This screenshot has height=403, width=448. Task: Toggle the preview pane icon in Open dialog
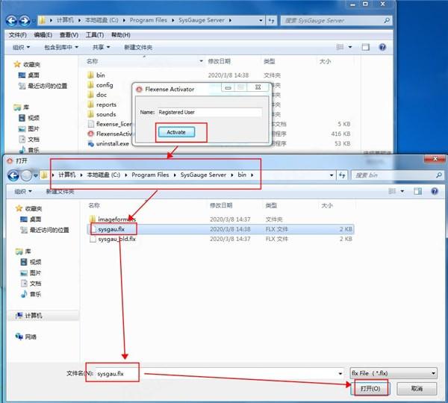[417, 191]
